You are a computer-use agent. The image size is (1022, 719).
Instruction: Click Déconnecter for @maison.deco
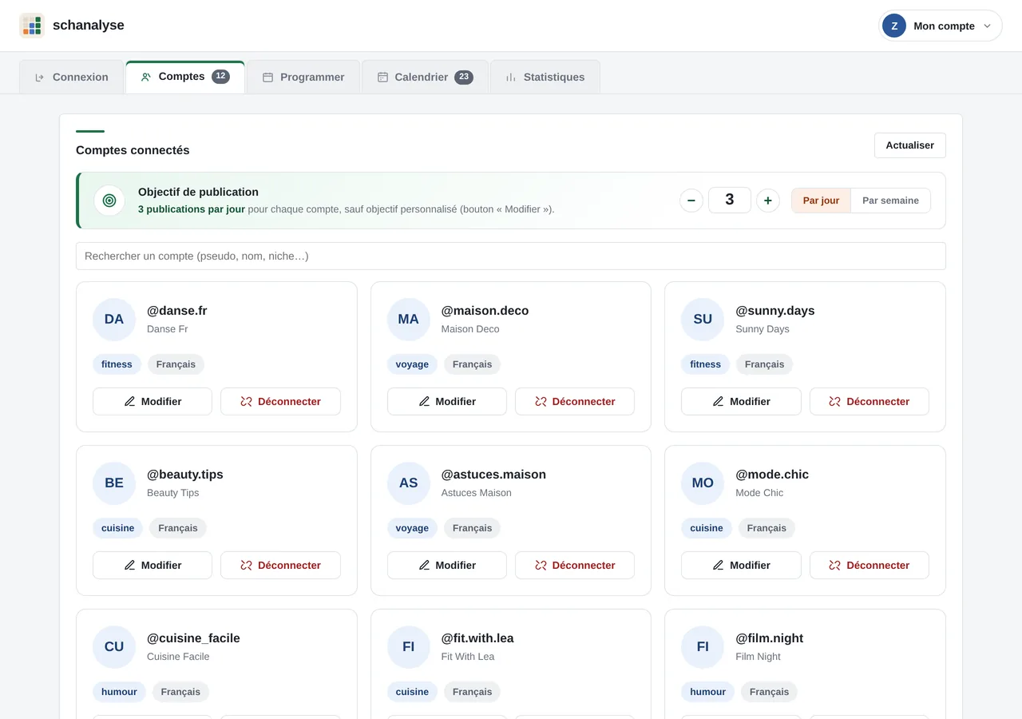[575, 402]
